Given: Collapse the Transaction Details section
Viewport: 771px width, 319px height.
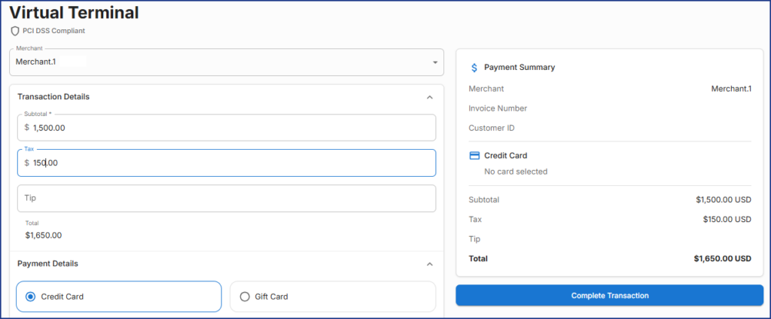Looking at the screenshot, I should (429, 97).
